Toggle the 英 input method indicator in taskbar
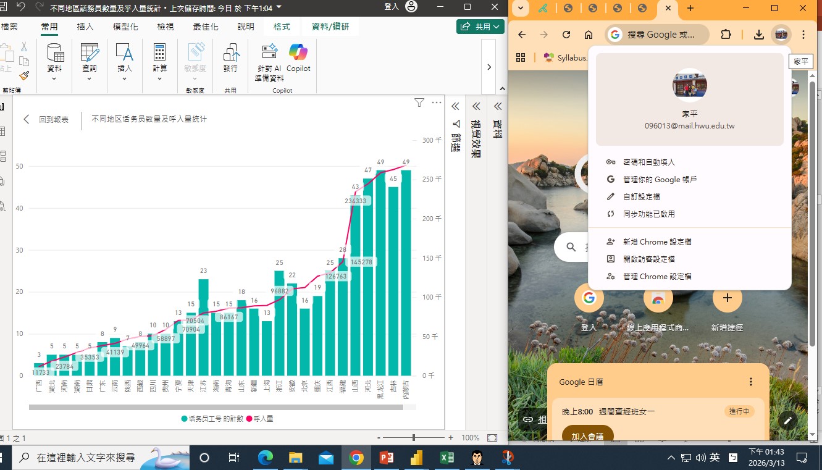This screenshot has height=470, width=822. coord(715,457)
